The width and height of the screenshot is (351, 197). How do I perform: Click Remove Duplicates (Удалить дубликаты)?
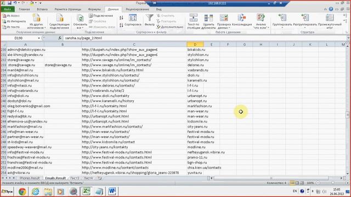pos(208,21)
